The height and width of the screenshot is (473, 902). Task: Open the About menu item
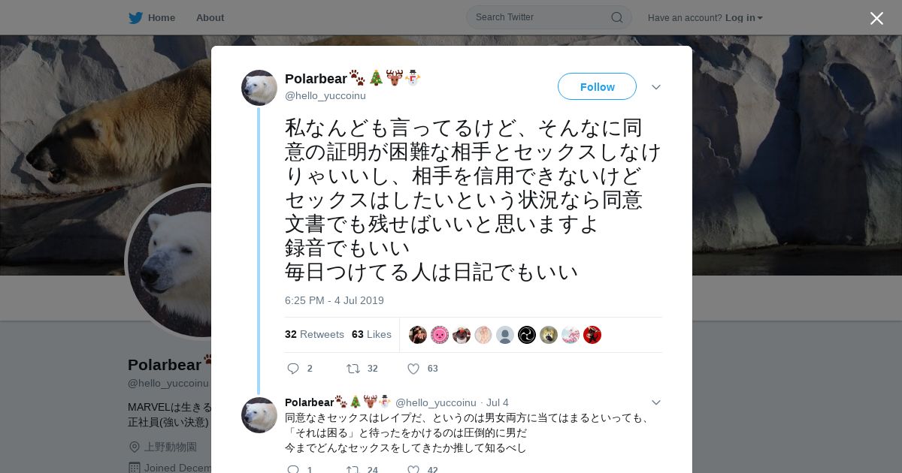210,17
